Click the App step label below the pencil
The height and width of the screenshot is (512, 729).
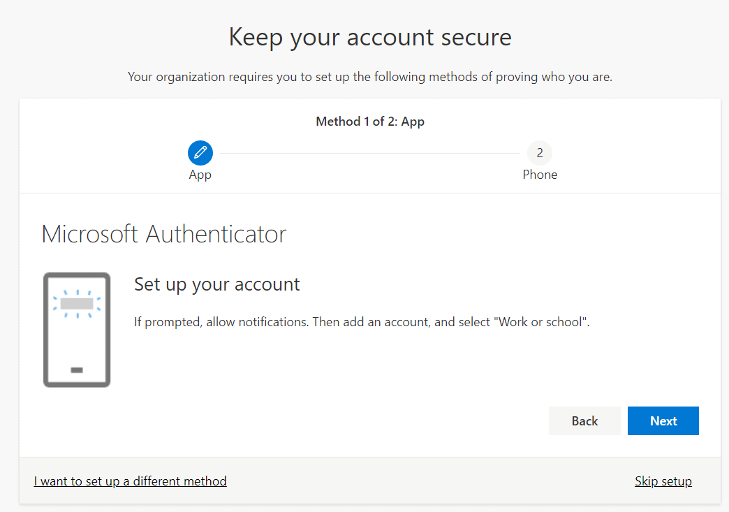click(x=200, y=174)
